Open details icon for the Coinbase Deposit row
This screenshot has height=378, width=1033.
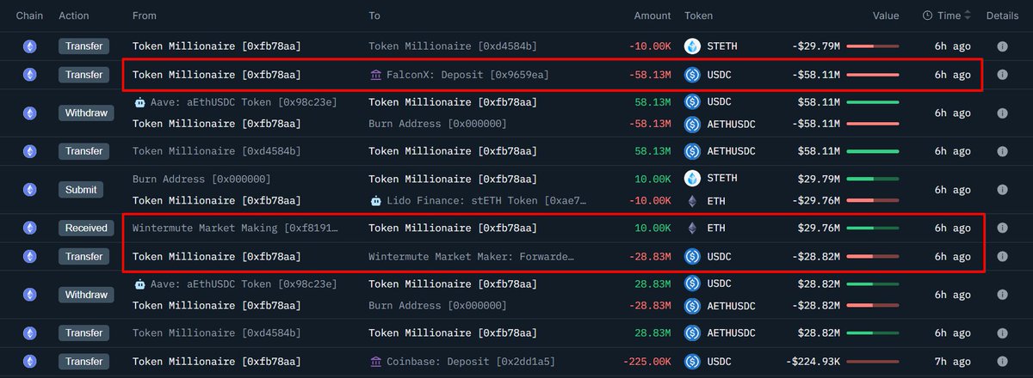click(x=1002, y=362)
